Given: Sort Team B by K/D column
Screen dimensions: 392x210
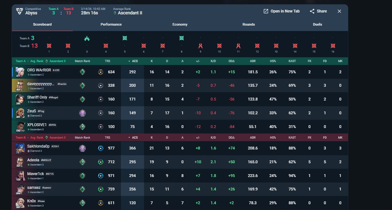Looking at the screenshot, I should [213, 138].
